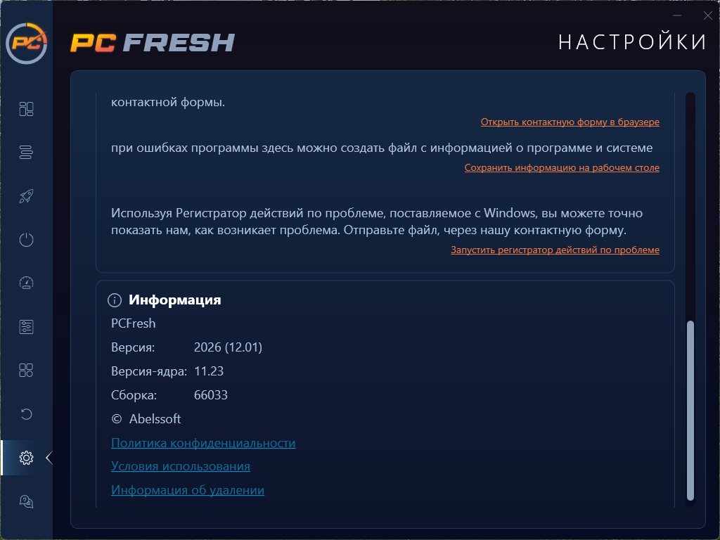The height and width of the screenshot is (540, 720).
Task: Click the save information to desktop link
Action: click(562, 167)
